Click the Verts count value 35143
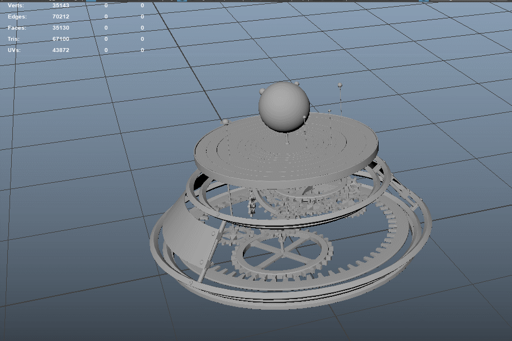The image size is (512, 341). [61, 5]
